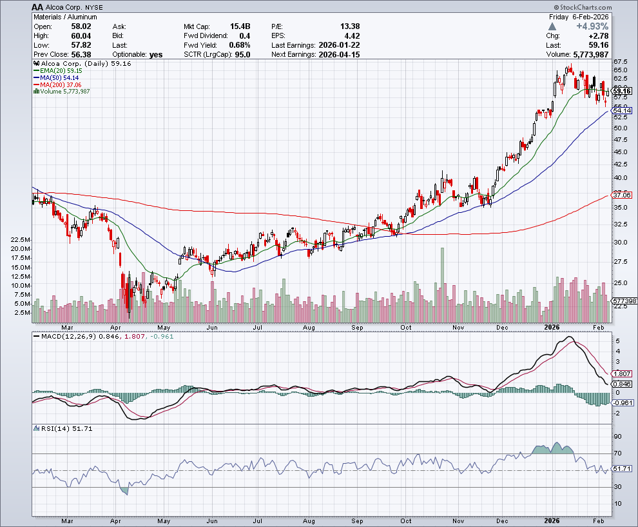Click the StockCharts.com copyright text

point(583,7)
